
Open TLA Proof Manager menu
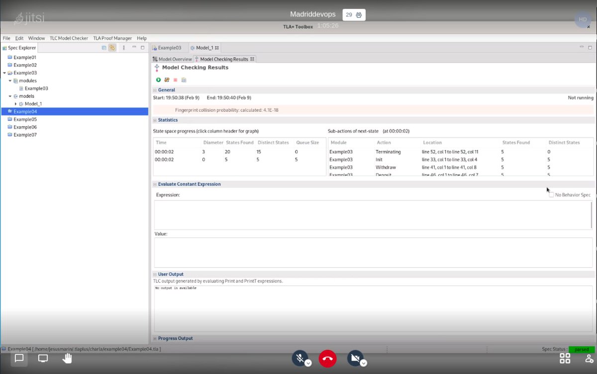[x=112, y=38]
